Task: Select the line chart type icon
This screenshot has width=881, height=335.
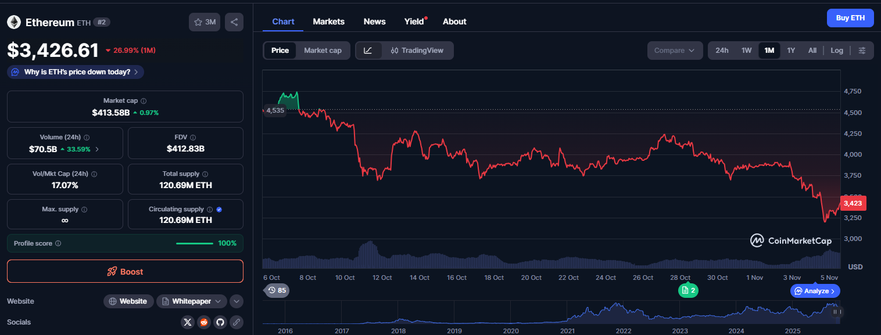Action: [368, 51]
